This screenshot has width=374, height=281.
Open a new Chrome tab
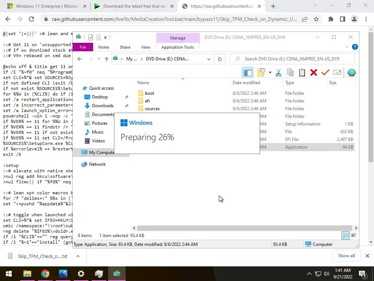coord(273,7)
